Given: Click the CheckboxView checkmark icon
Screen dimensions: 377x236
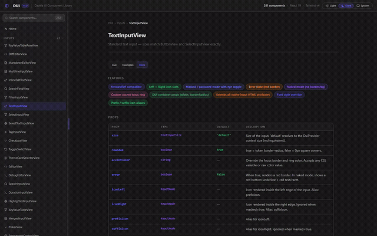Looking at the screenshot, I should 6,140.
